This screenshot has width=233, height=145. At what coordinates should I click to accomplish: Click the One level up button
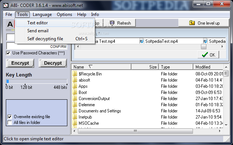(x=204, y=23)
